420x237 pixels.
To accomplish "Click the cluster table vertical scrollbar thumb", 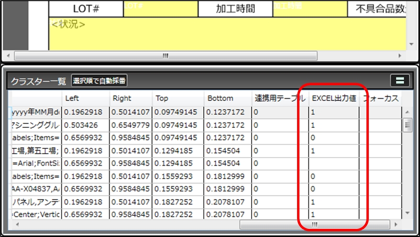I will [407, 125].
